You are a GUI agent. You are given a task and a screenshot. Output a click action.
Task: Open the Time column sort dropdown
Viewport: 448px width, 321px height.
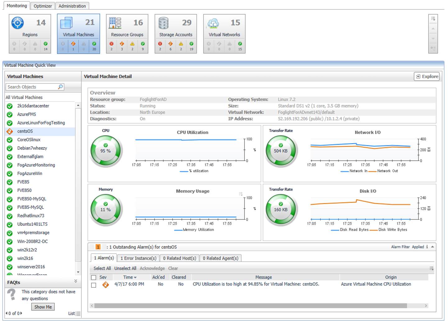135,277
